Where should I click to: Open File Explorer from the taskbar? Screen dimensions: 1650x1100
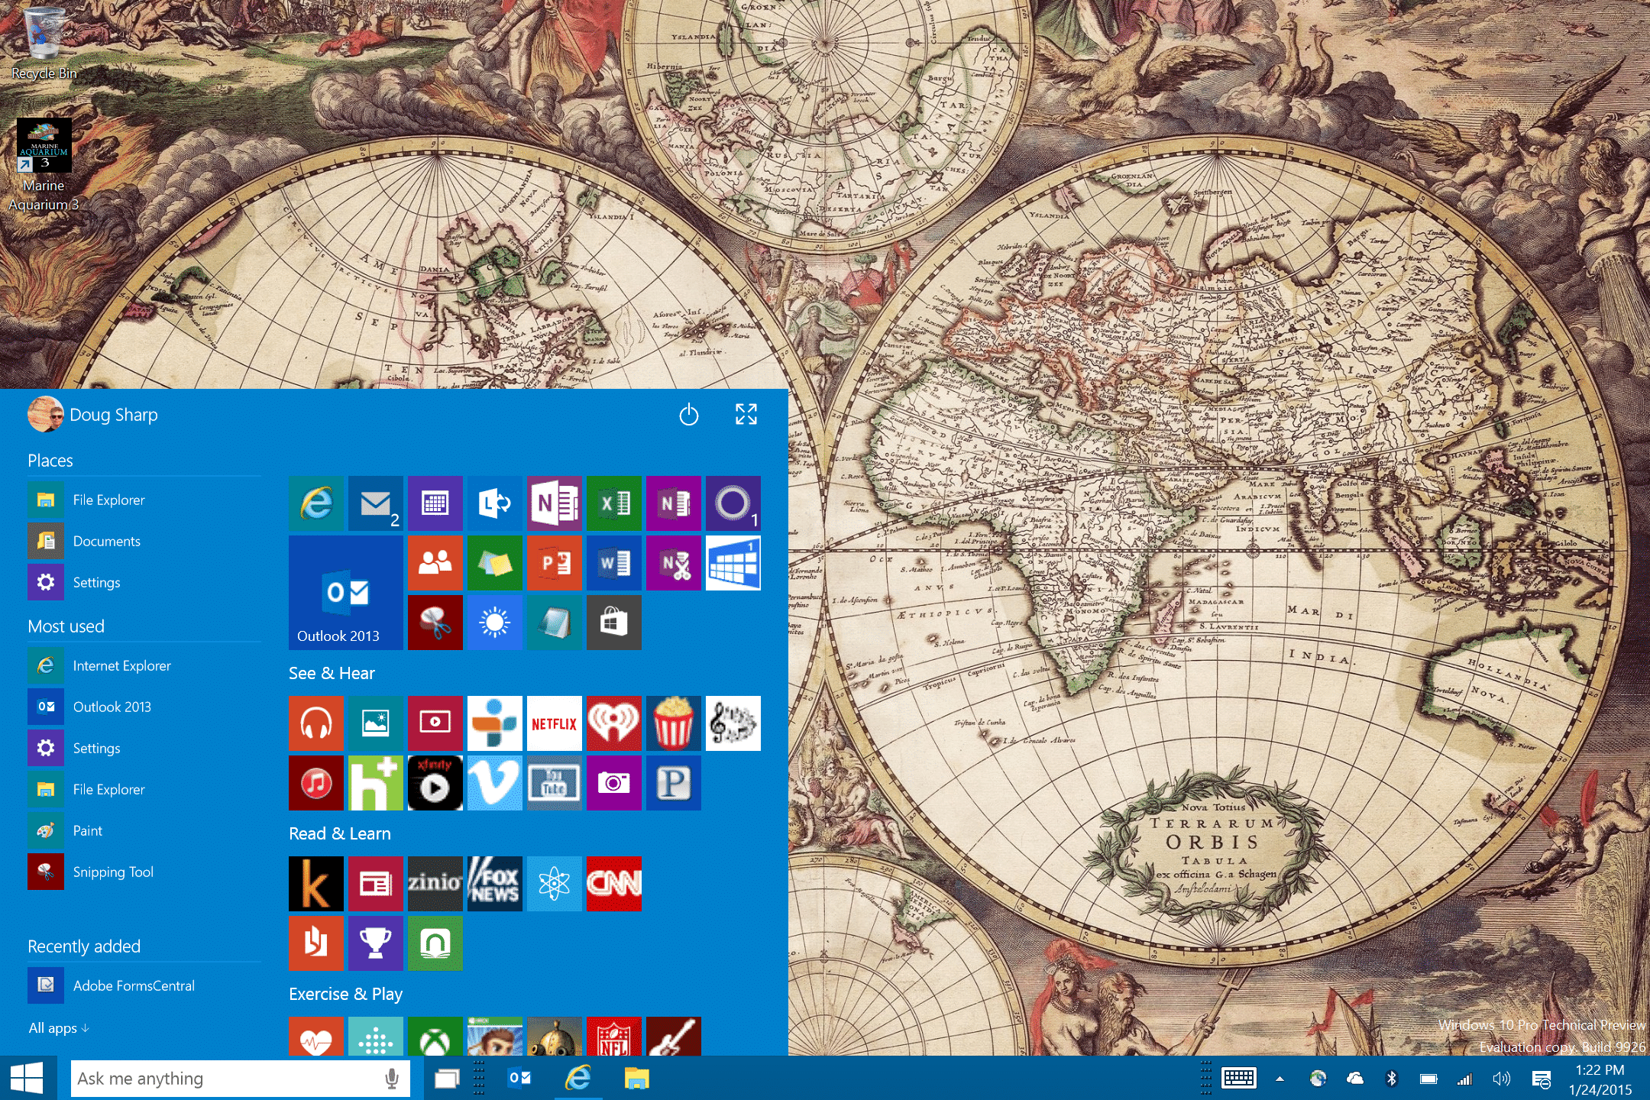click(x=636, y=1079)
